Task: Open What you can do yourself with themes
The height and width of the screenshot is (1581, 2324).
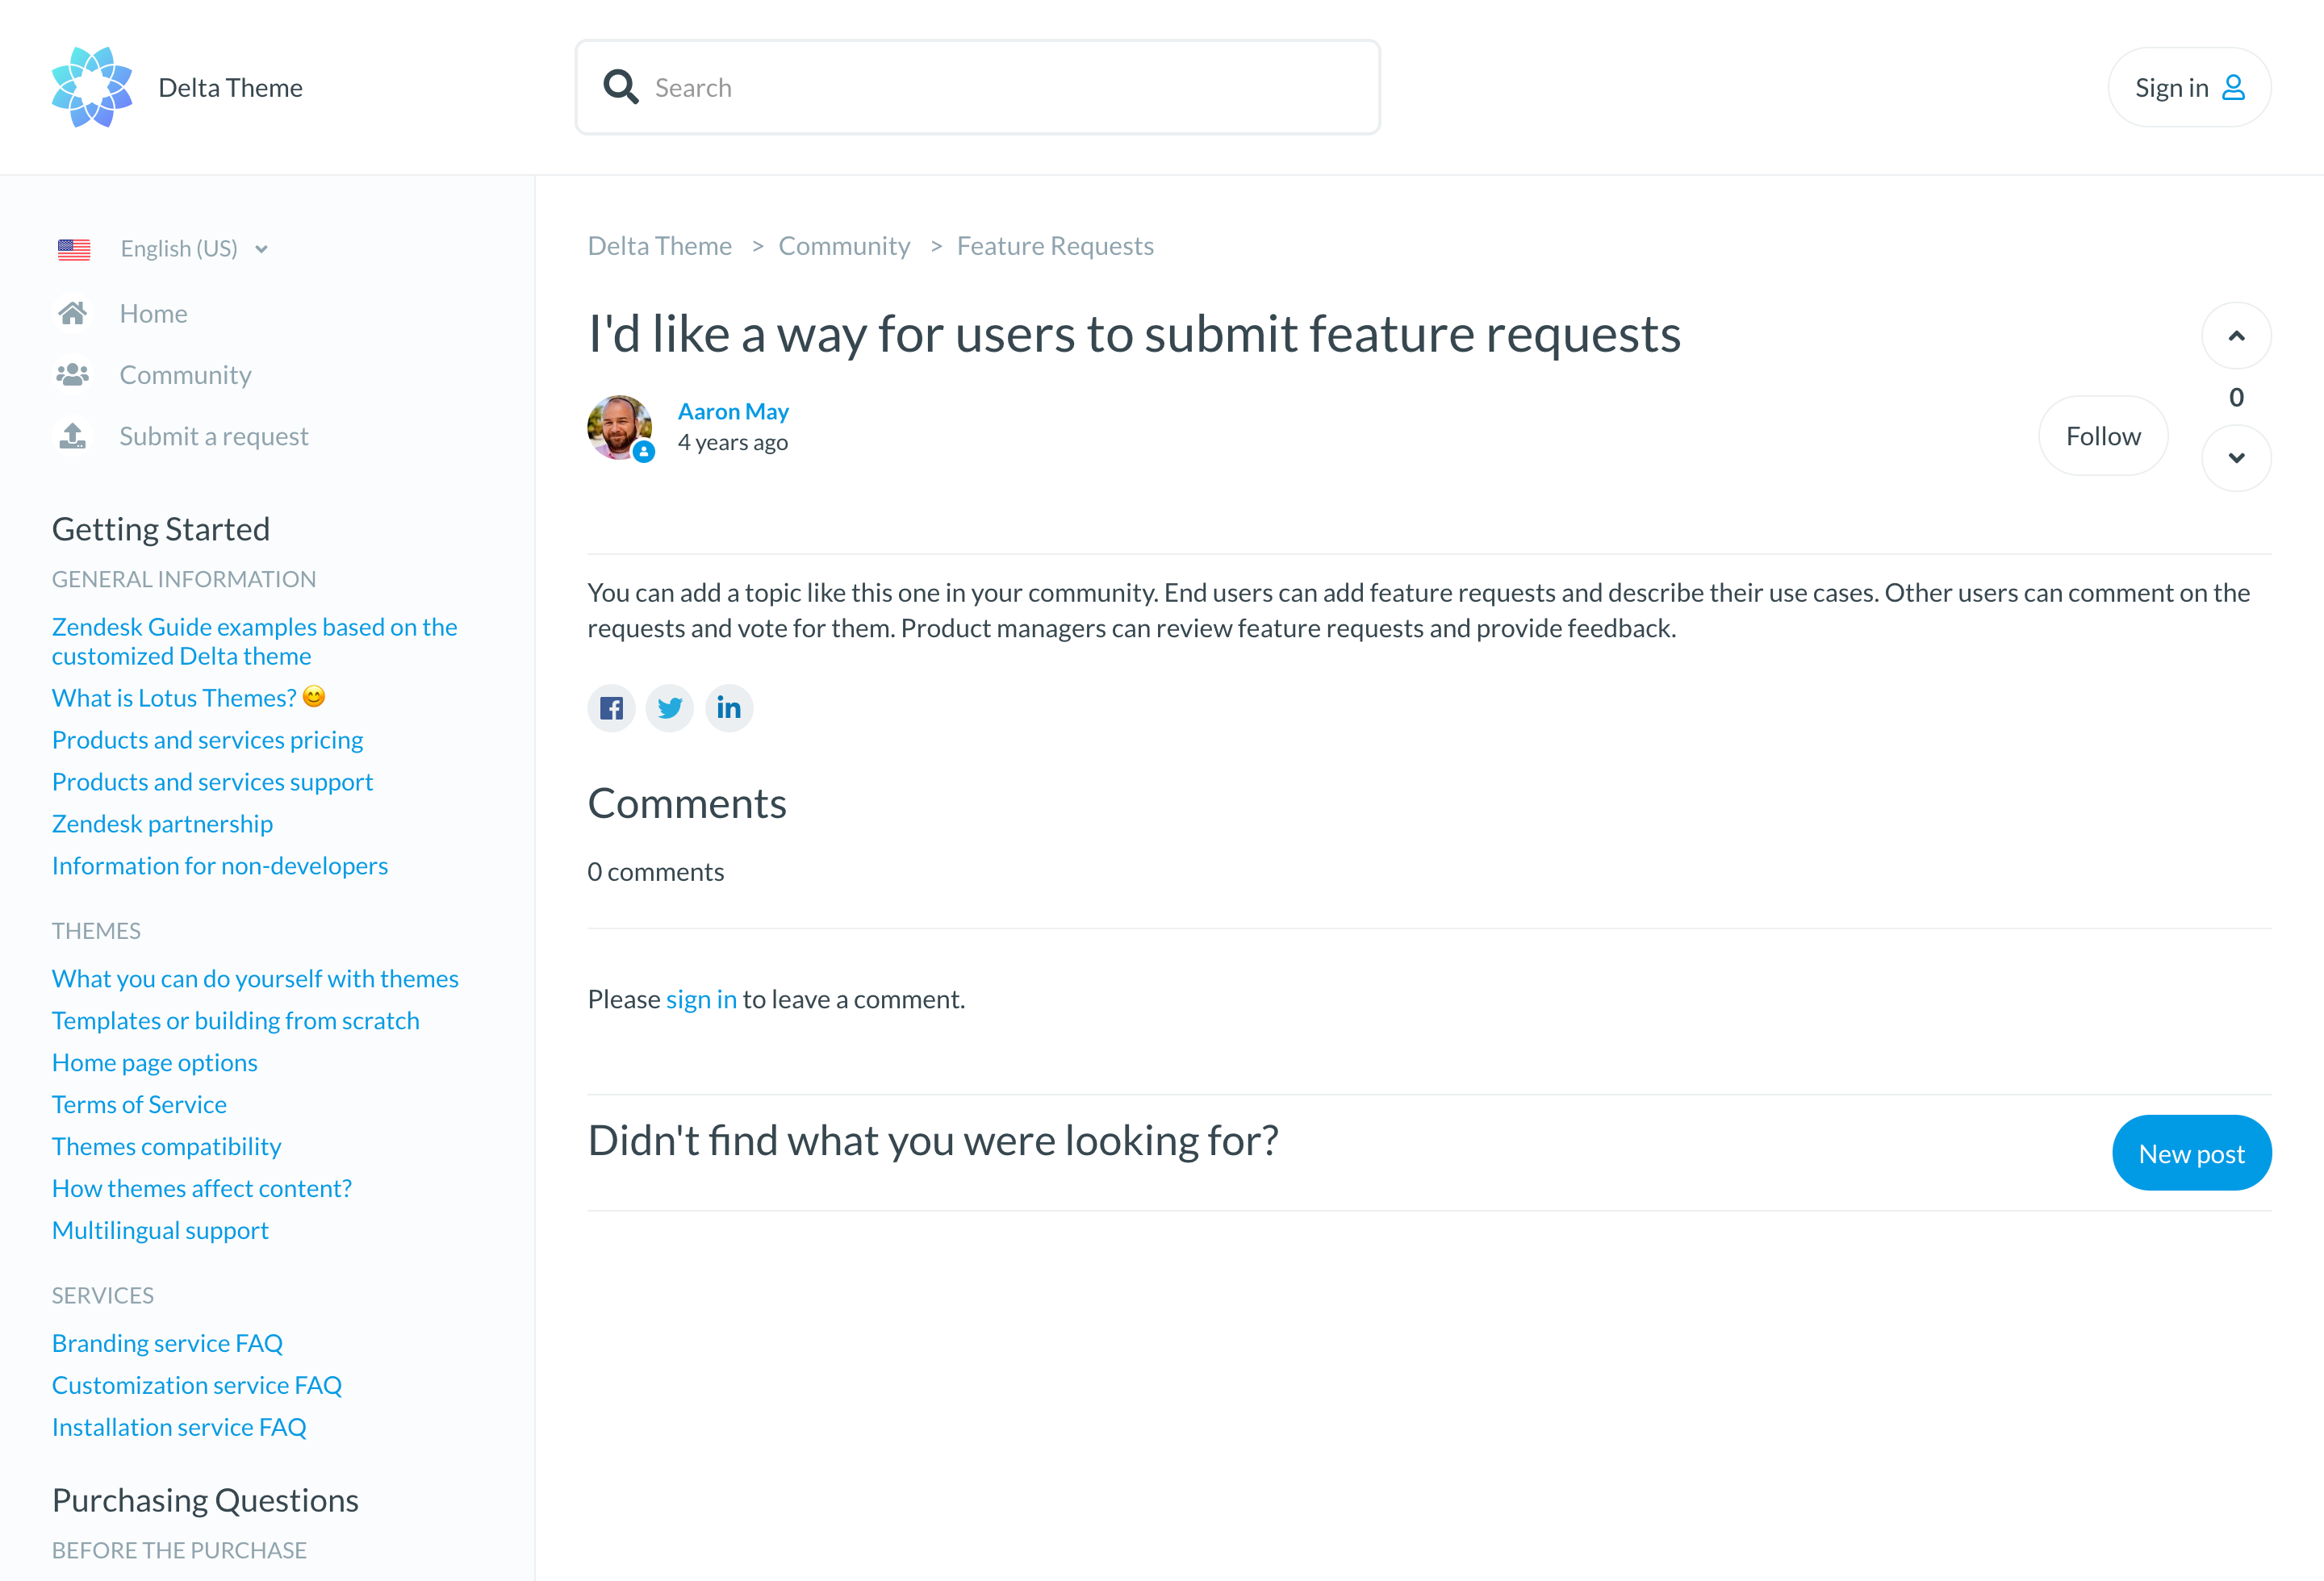Action: tap(255, 978)
